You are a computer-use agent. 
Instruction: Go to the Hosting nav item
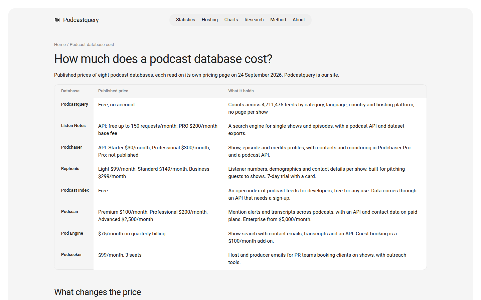tap(210, 20)
